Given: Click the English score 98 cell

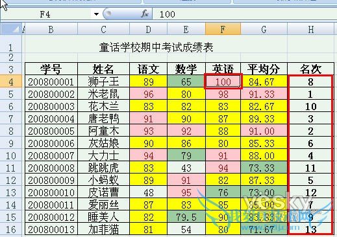Looking at the screenshot, I should pos(223,94).
